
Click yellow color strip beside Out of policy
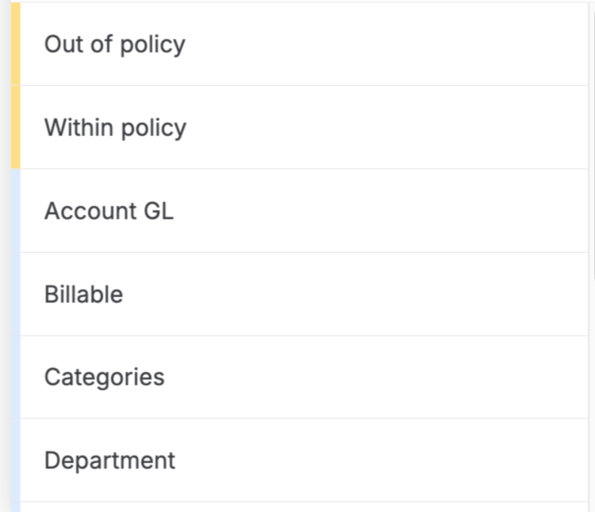[x=16, y=44]
